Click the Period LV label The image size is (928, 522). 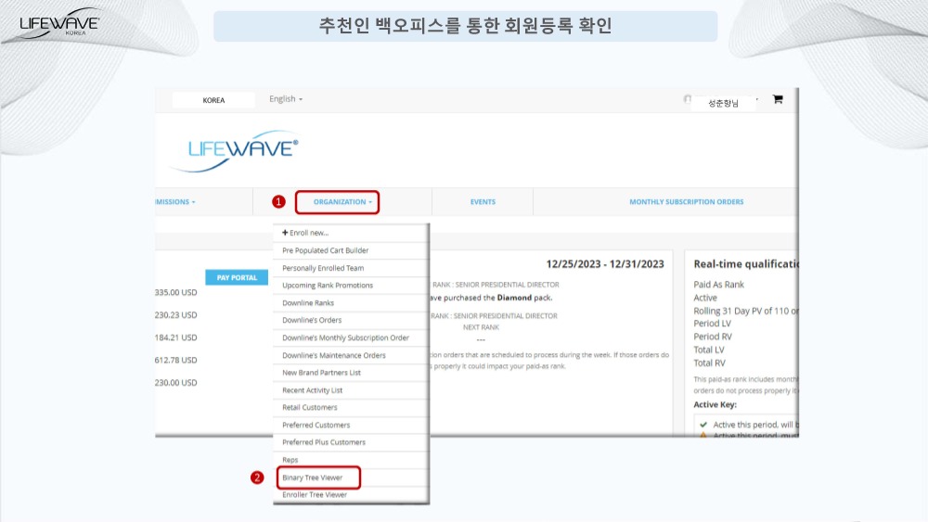[x=712, y=324]
